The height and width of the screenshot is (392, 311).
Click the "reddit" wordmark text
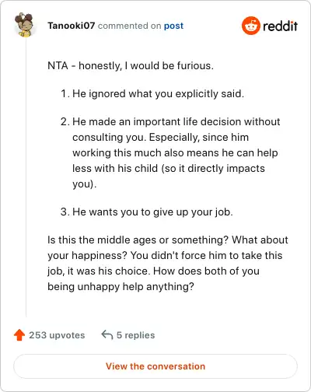280,26
